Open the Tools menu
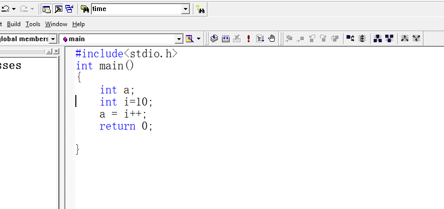 click(33, 24)
